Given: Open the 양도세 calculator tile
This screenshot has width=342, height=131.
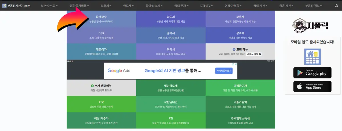Looking at the screenshot, I should [x=171, y=19].
